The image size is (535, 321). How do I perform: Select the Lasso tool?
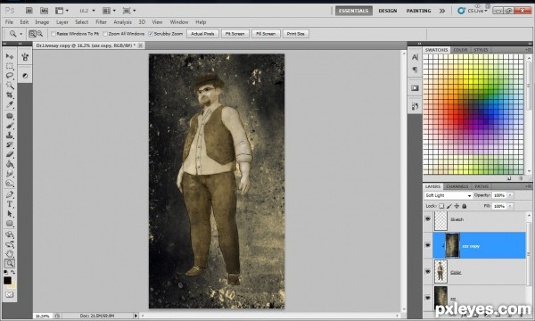pyautogui.click(x=10, y=76)
